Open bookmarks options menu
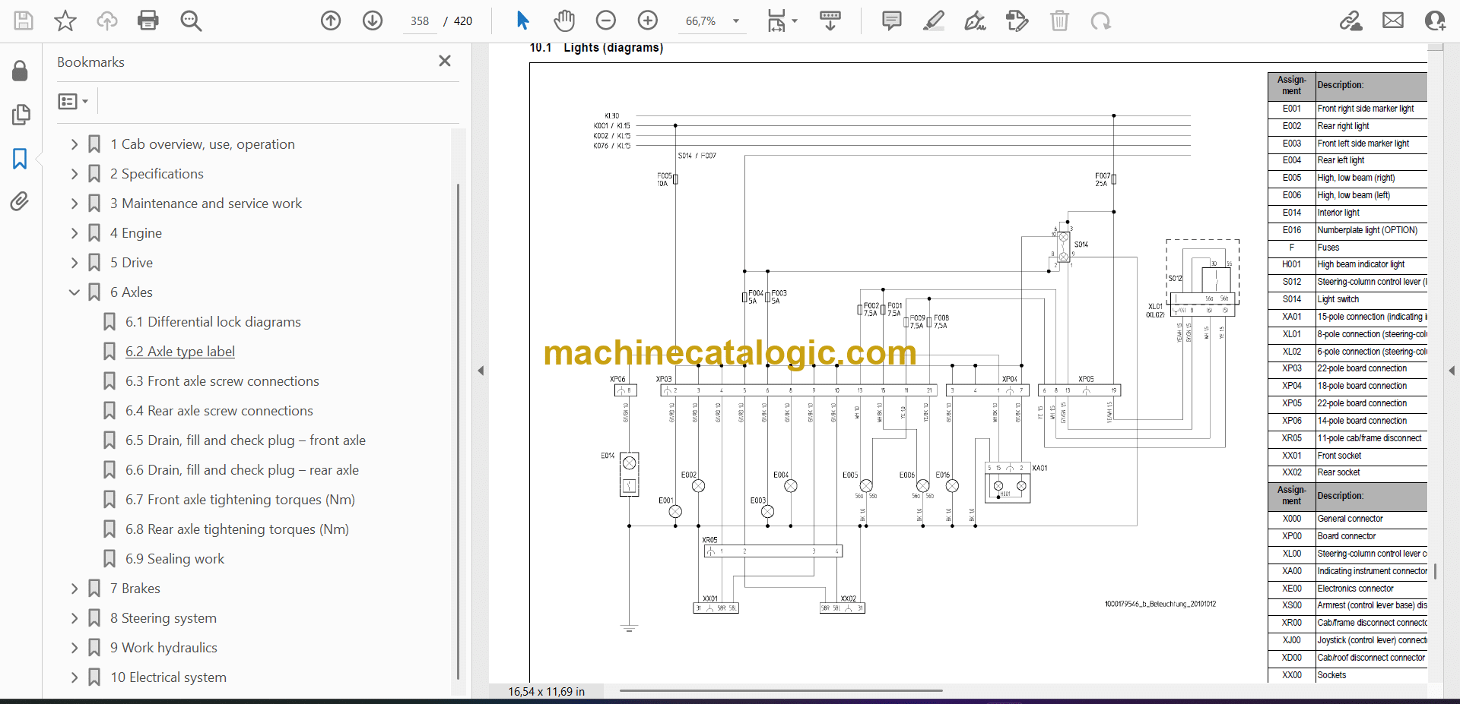 73,101
